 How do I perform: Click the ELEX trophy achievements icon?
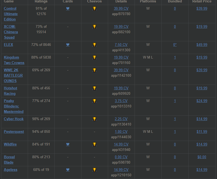click(x=94, y=45)
